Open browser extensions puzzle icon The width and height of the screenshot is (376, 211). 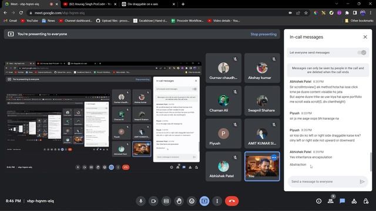click(x=347, y=13)
